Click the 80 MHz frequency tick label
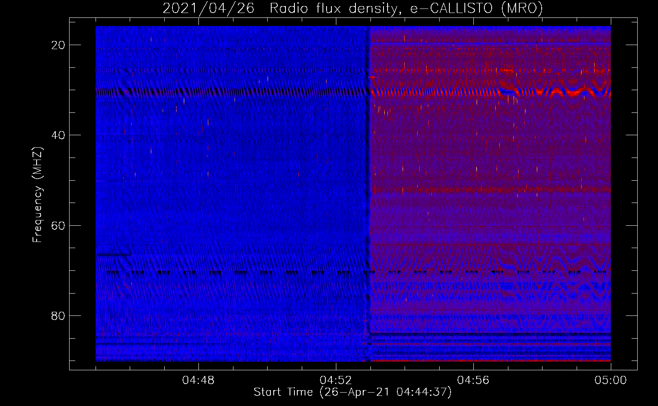This screenshot has width=658, height=406. (x=58, y=315)
